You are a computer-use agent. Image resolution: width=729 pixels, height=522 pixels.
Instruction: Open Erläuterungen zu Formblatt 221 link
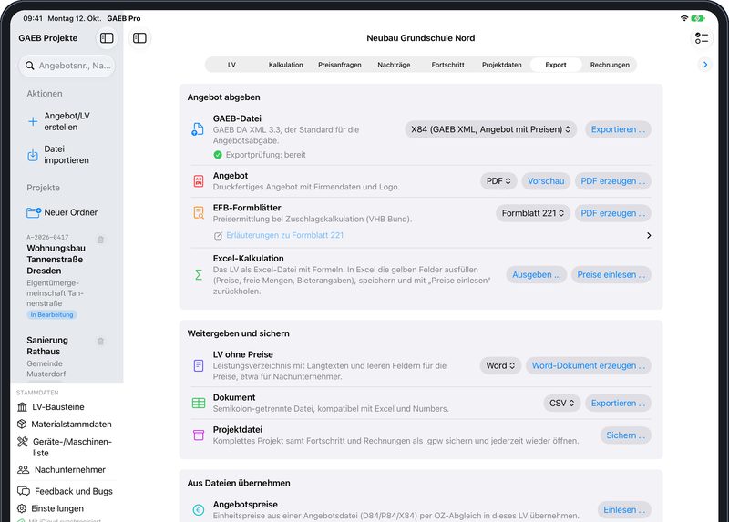coord(284,236)
